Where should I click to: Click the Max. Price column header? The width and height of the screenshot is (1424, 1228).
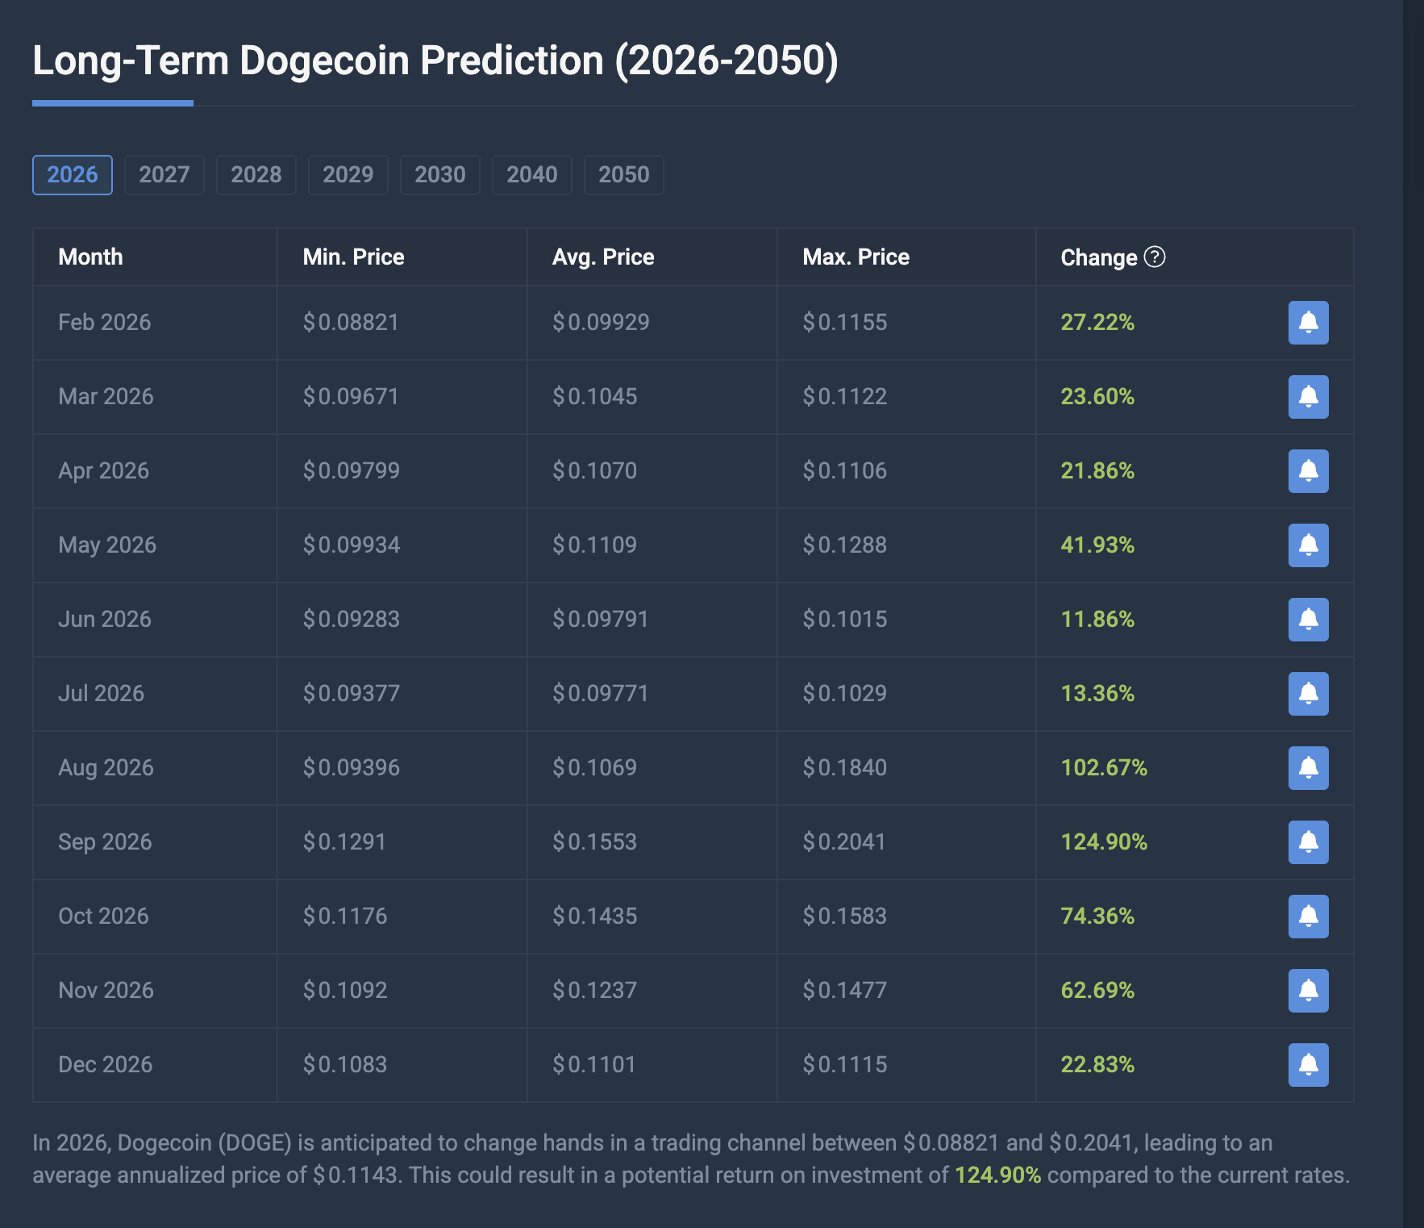[856, 257]
